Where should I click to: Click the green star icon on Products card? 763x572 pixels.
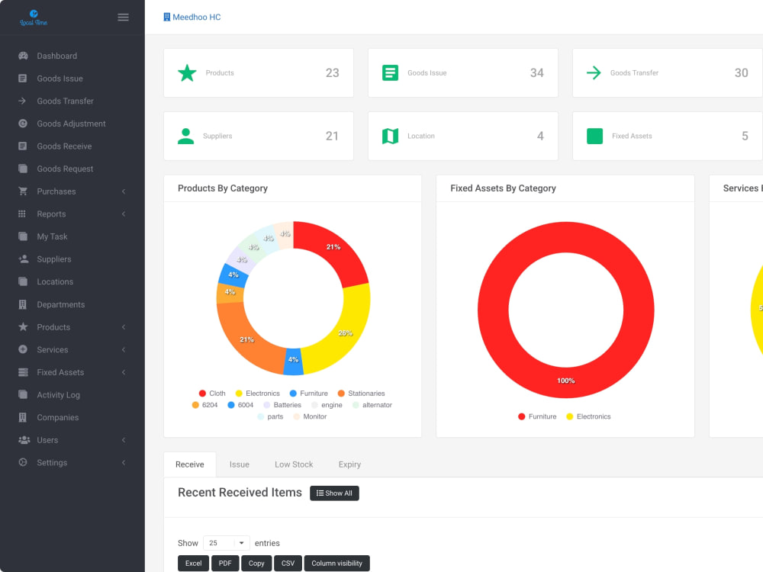pos(187,73)
